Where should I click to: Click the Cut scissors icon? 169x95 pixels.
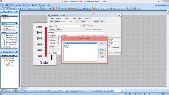coord(21,8)
